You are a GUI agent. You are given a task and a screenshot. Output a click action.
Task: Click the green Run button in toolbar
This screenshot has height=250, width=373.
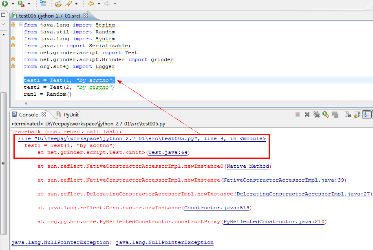[x=5, y=3]
